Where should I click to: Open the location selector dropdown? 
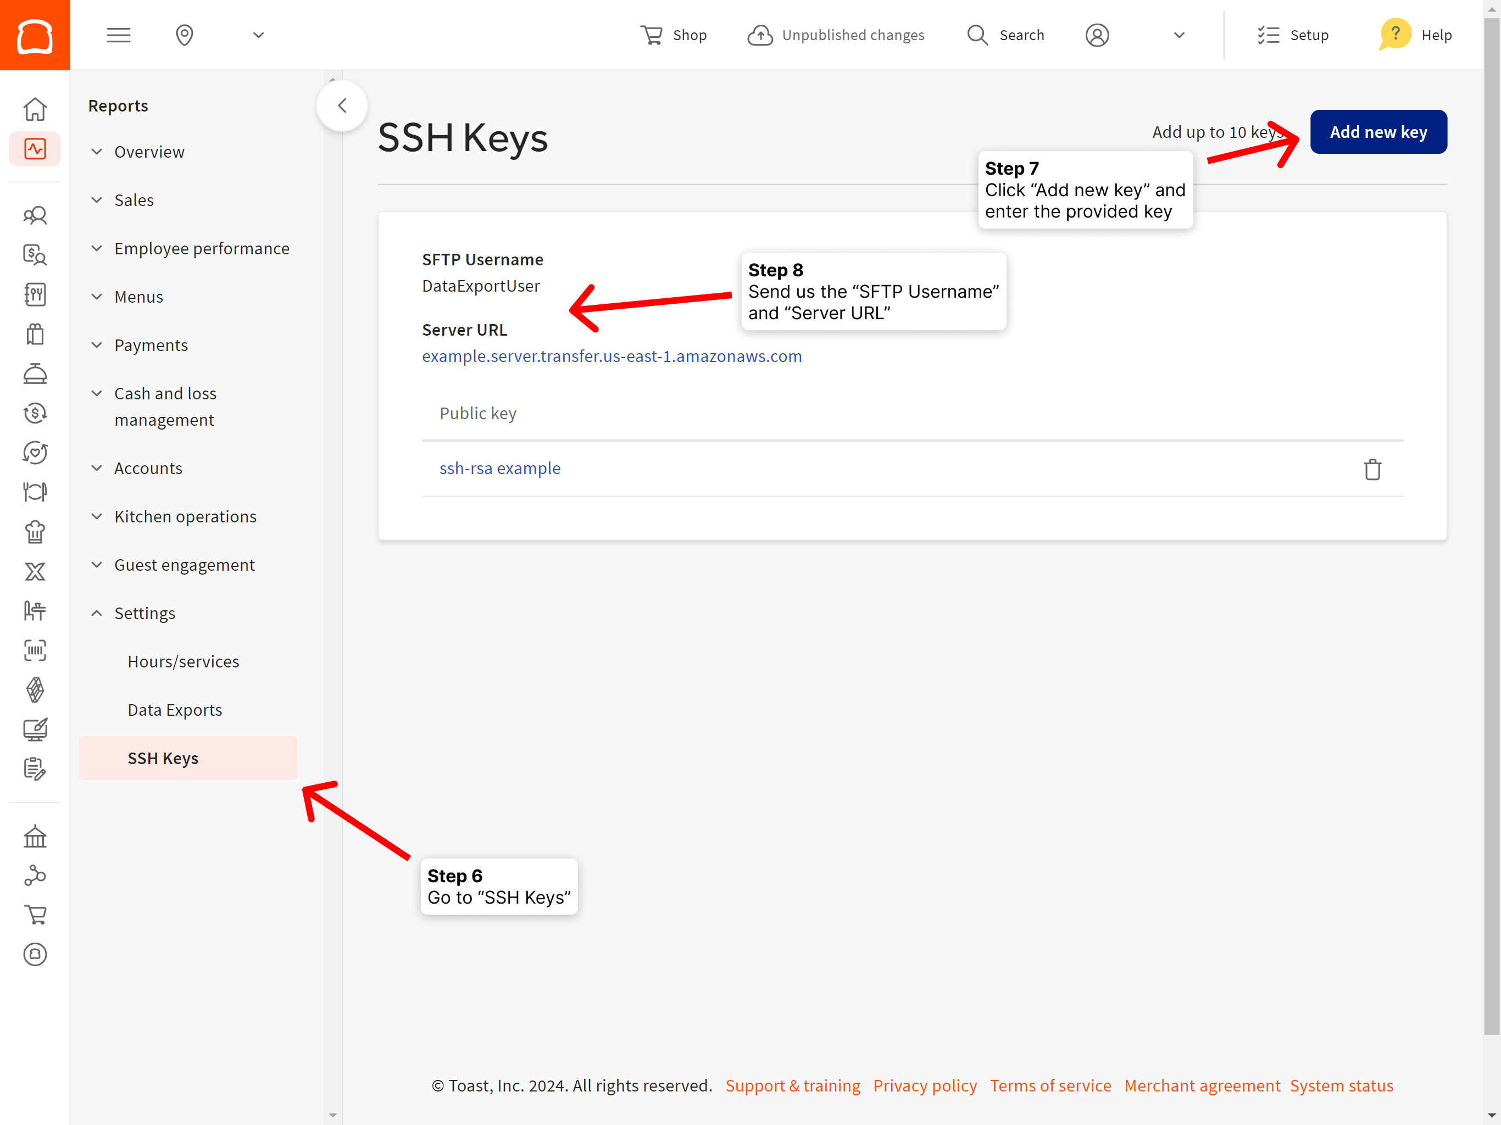(x=258, y=35)
